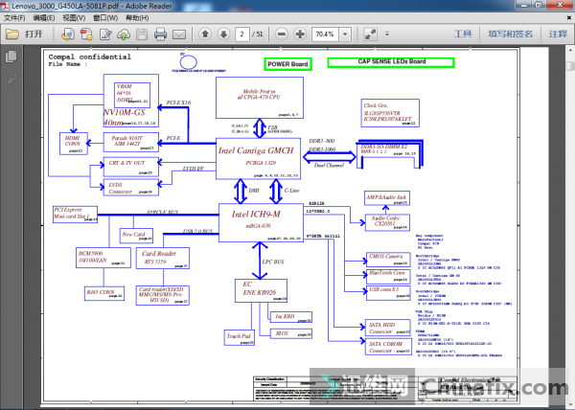Click the DDR3-SO-DIMM X2 block
This screenshot has height=410, width=575.
point(390,154)
